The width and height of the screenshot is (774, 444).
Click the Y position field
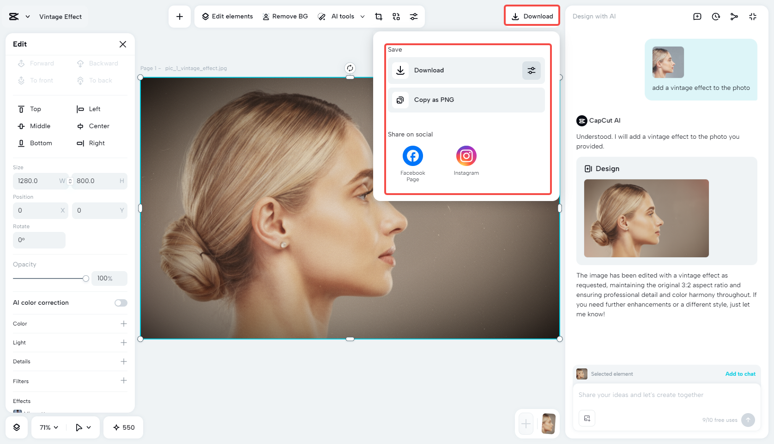coord(100,211)
